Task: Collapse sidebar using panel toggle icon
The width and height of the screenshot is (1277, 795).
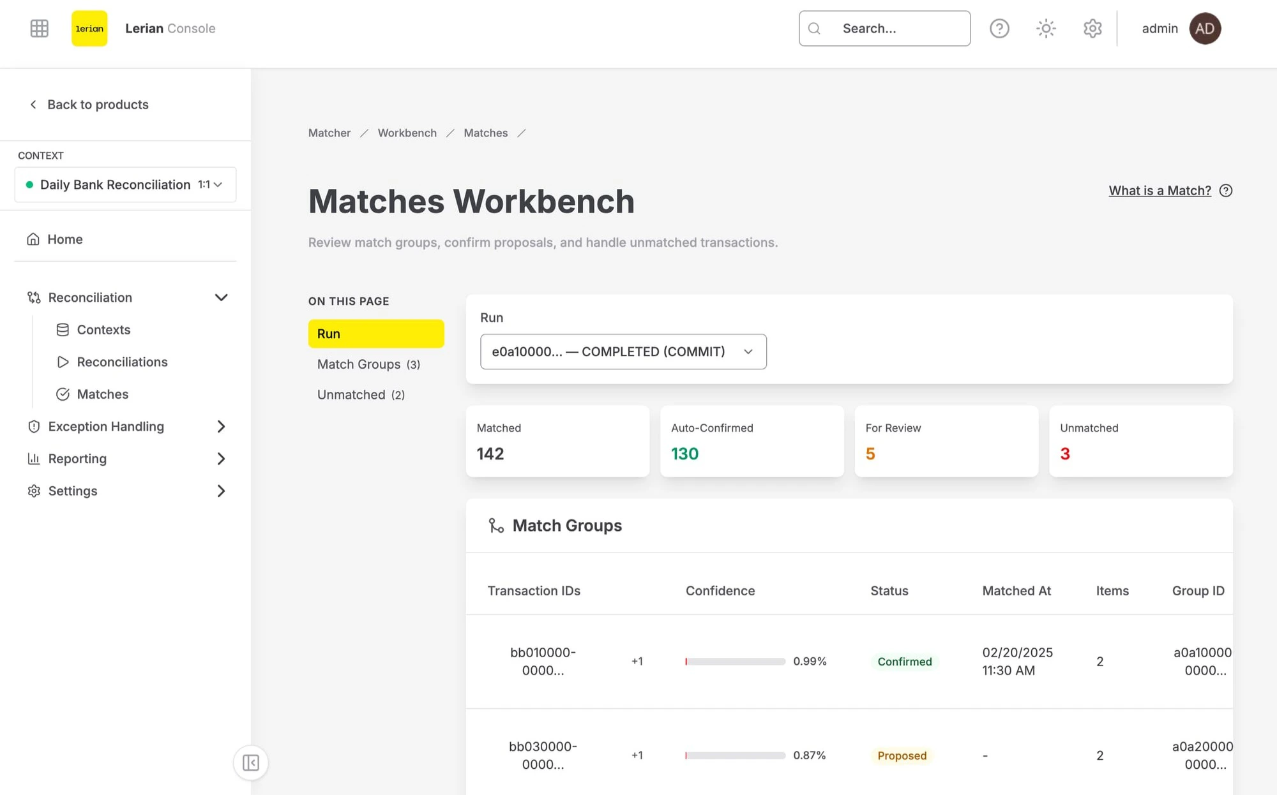Action: [250, 762]
